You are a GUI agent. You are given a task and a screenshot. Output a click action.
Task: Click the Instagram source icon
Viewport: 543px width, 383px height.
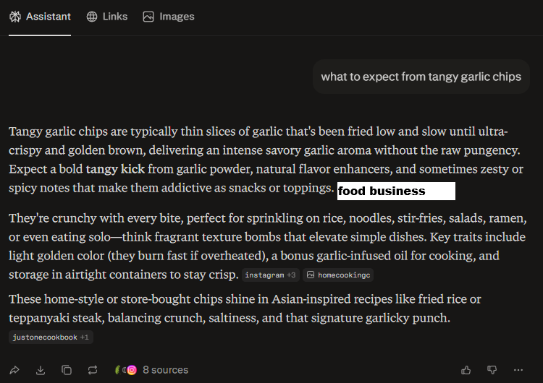[132, 370]
